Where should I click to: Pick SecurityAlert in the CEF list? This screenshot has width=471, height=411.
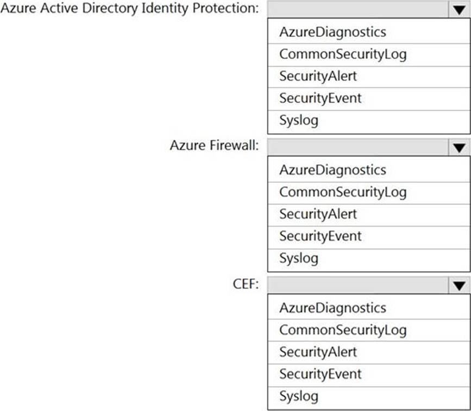(x=368, y=352)
